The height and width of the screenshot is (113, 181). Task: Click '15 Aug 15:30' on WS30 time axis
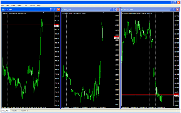(x=143, y=107)
